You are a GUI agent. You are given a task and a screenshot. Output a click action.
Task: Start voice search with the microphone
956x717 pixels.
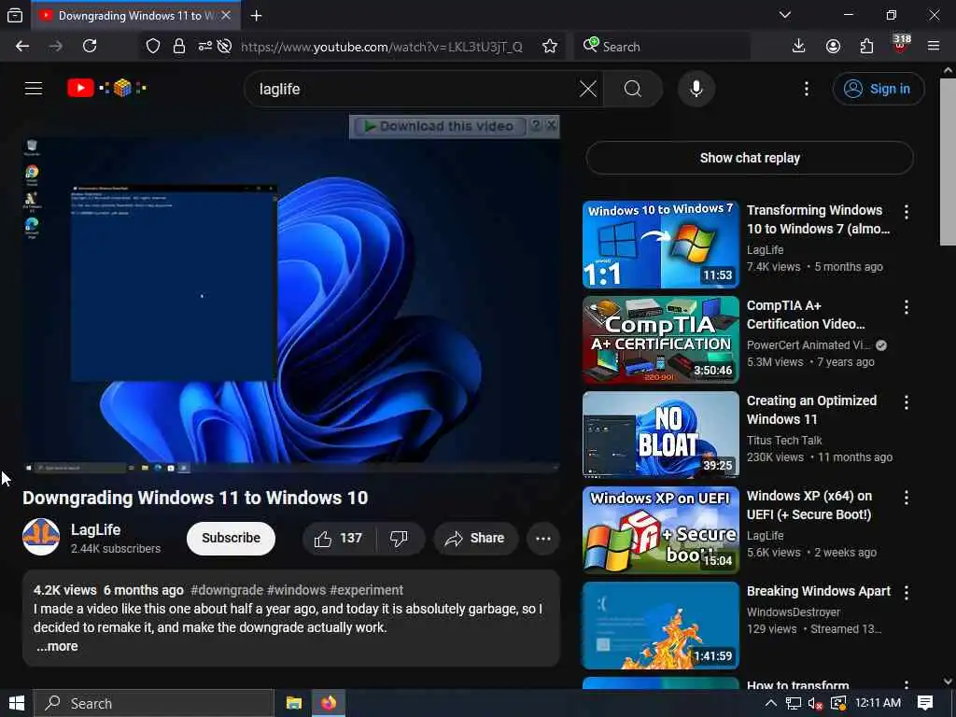pos(696,89)
